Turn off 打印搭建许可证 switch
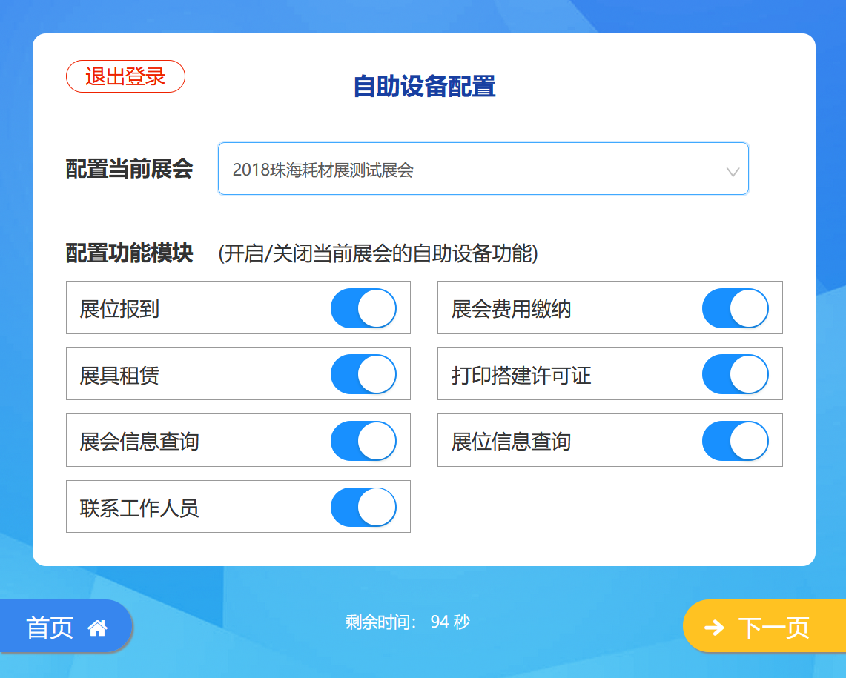 [x=736, y=374]
